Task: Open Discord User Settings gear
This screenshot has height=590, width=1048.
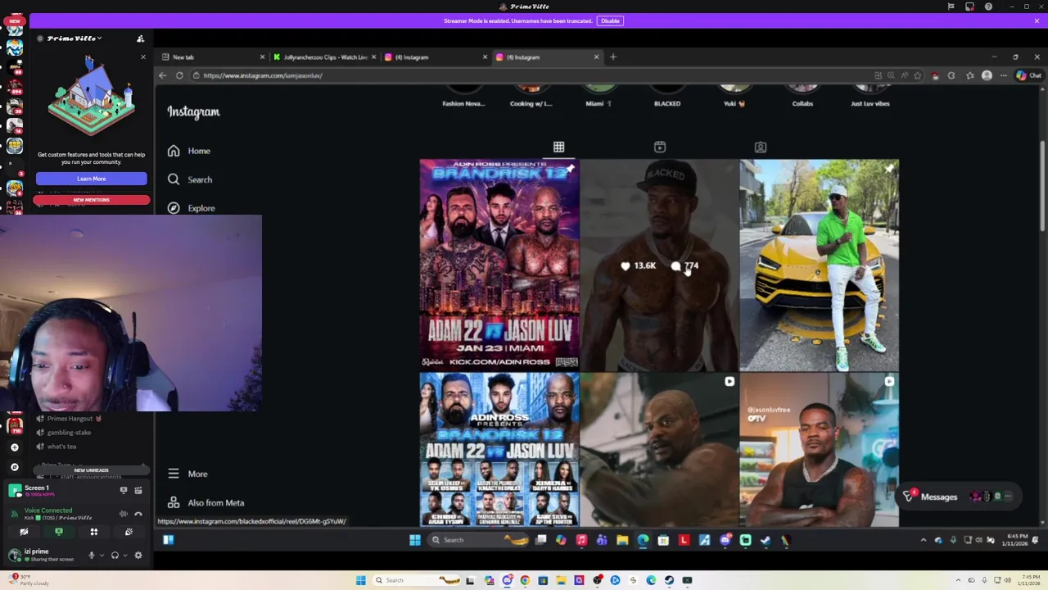Action: pyautogui.click(x=138, y=556)
